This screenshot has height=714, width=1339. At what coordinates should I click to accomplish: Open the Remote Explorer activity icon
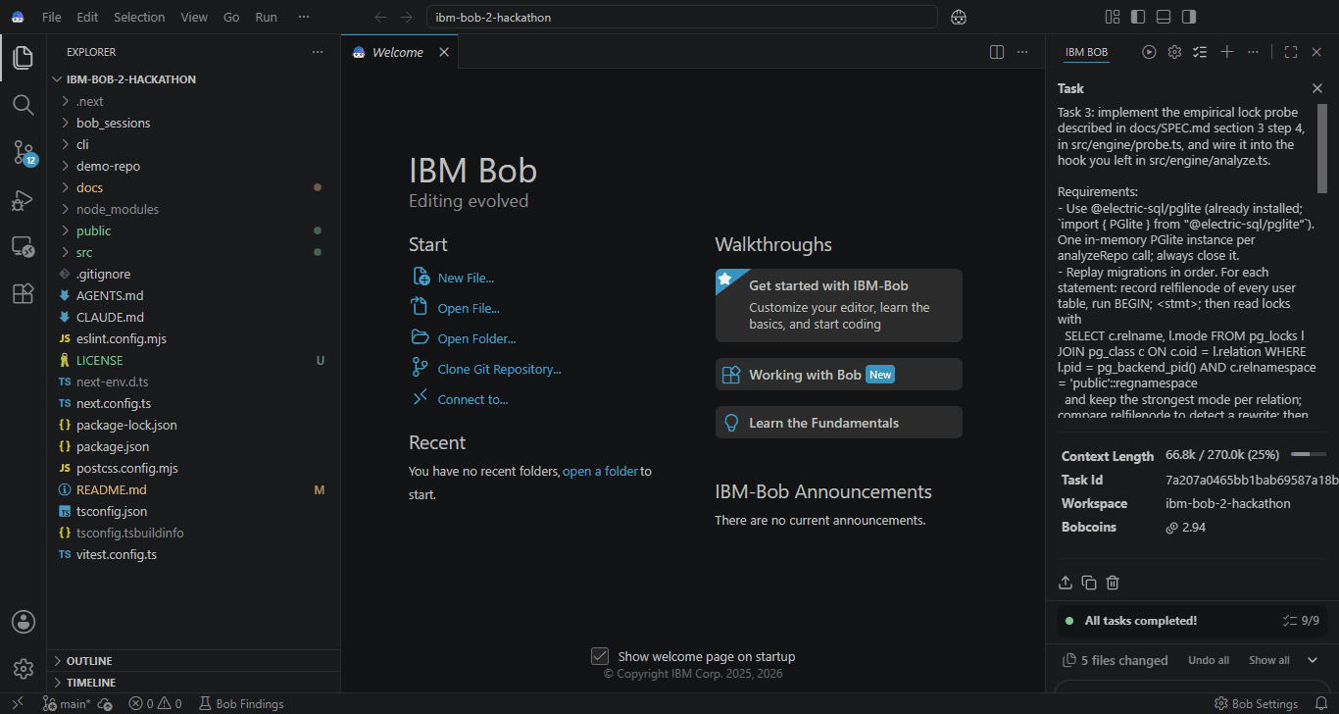pyautogui.click(x=23, y=247)
